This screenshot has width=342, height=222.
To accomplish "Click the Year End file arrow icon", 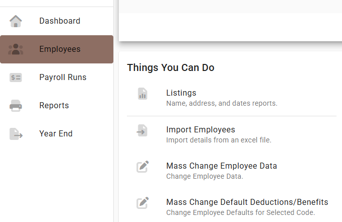I will click(x=16, y=134).
